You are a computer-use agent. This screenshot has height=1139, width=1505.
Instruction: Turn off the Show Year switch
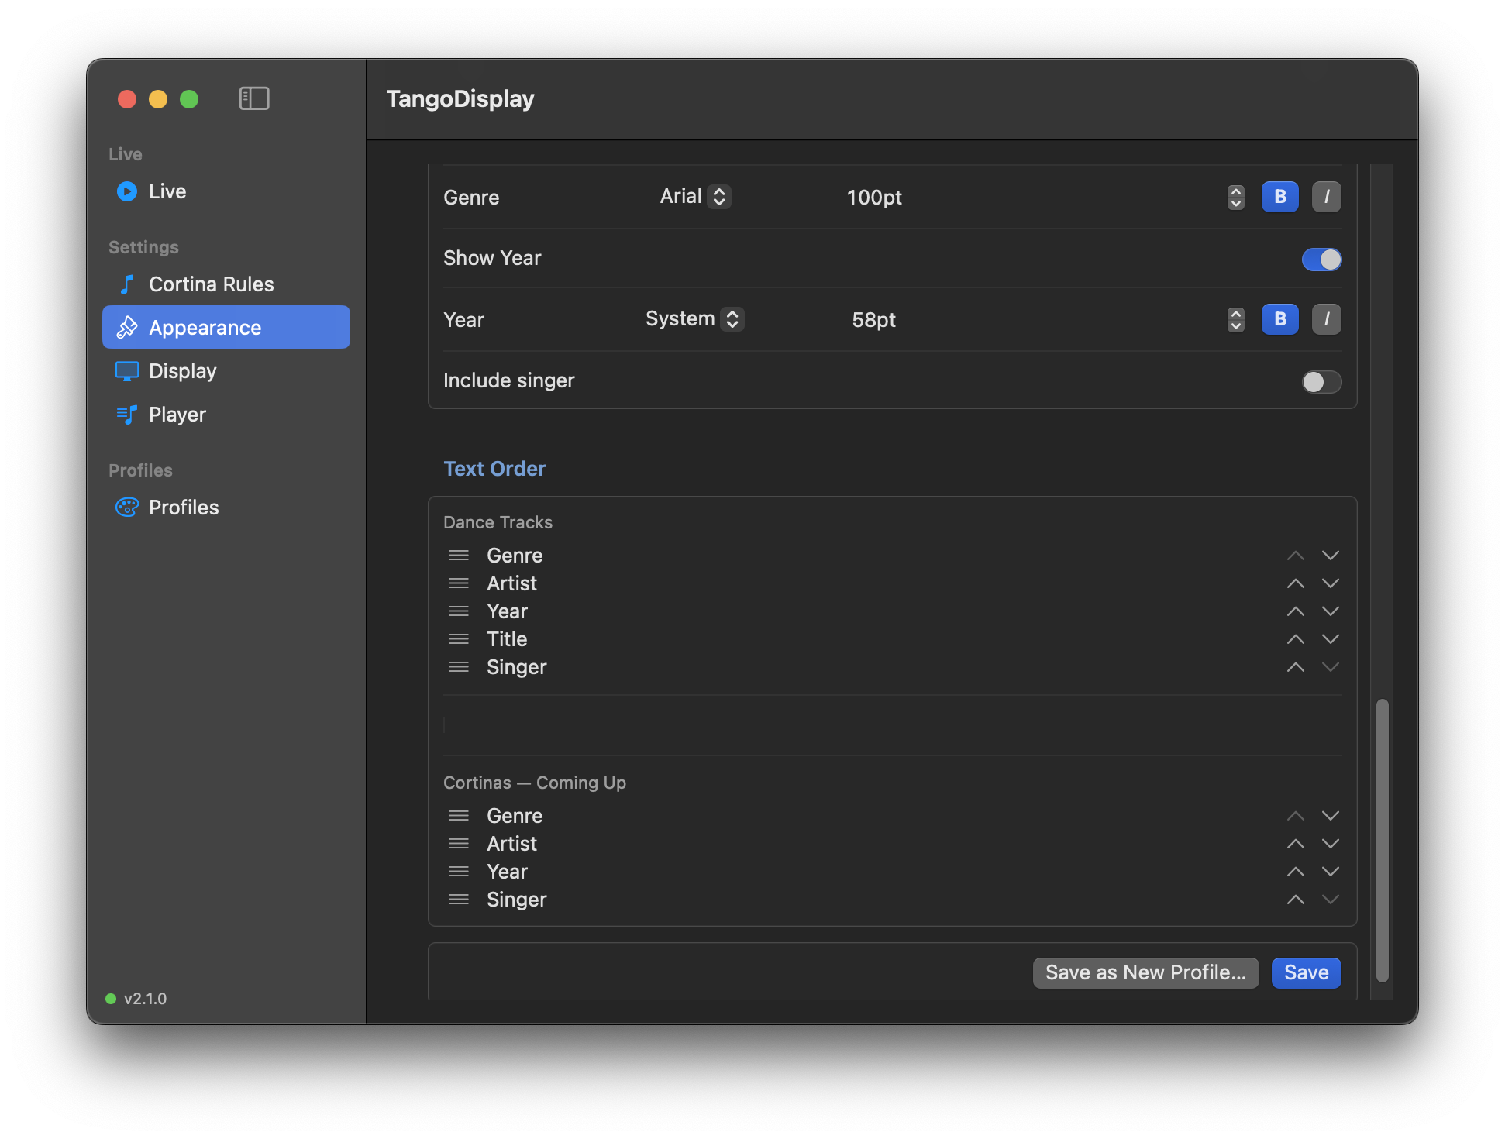tap(1322, 259)
